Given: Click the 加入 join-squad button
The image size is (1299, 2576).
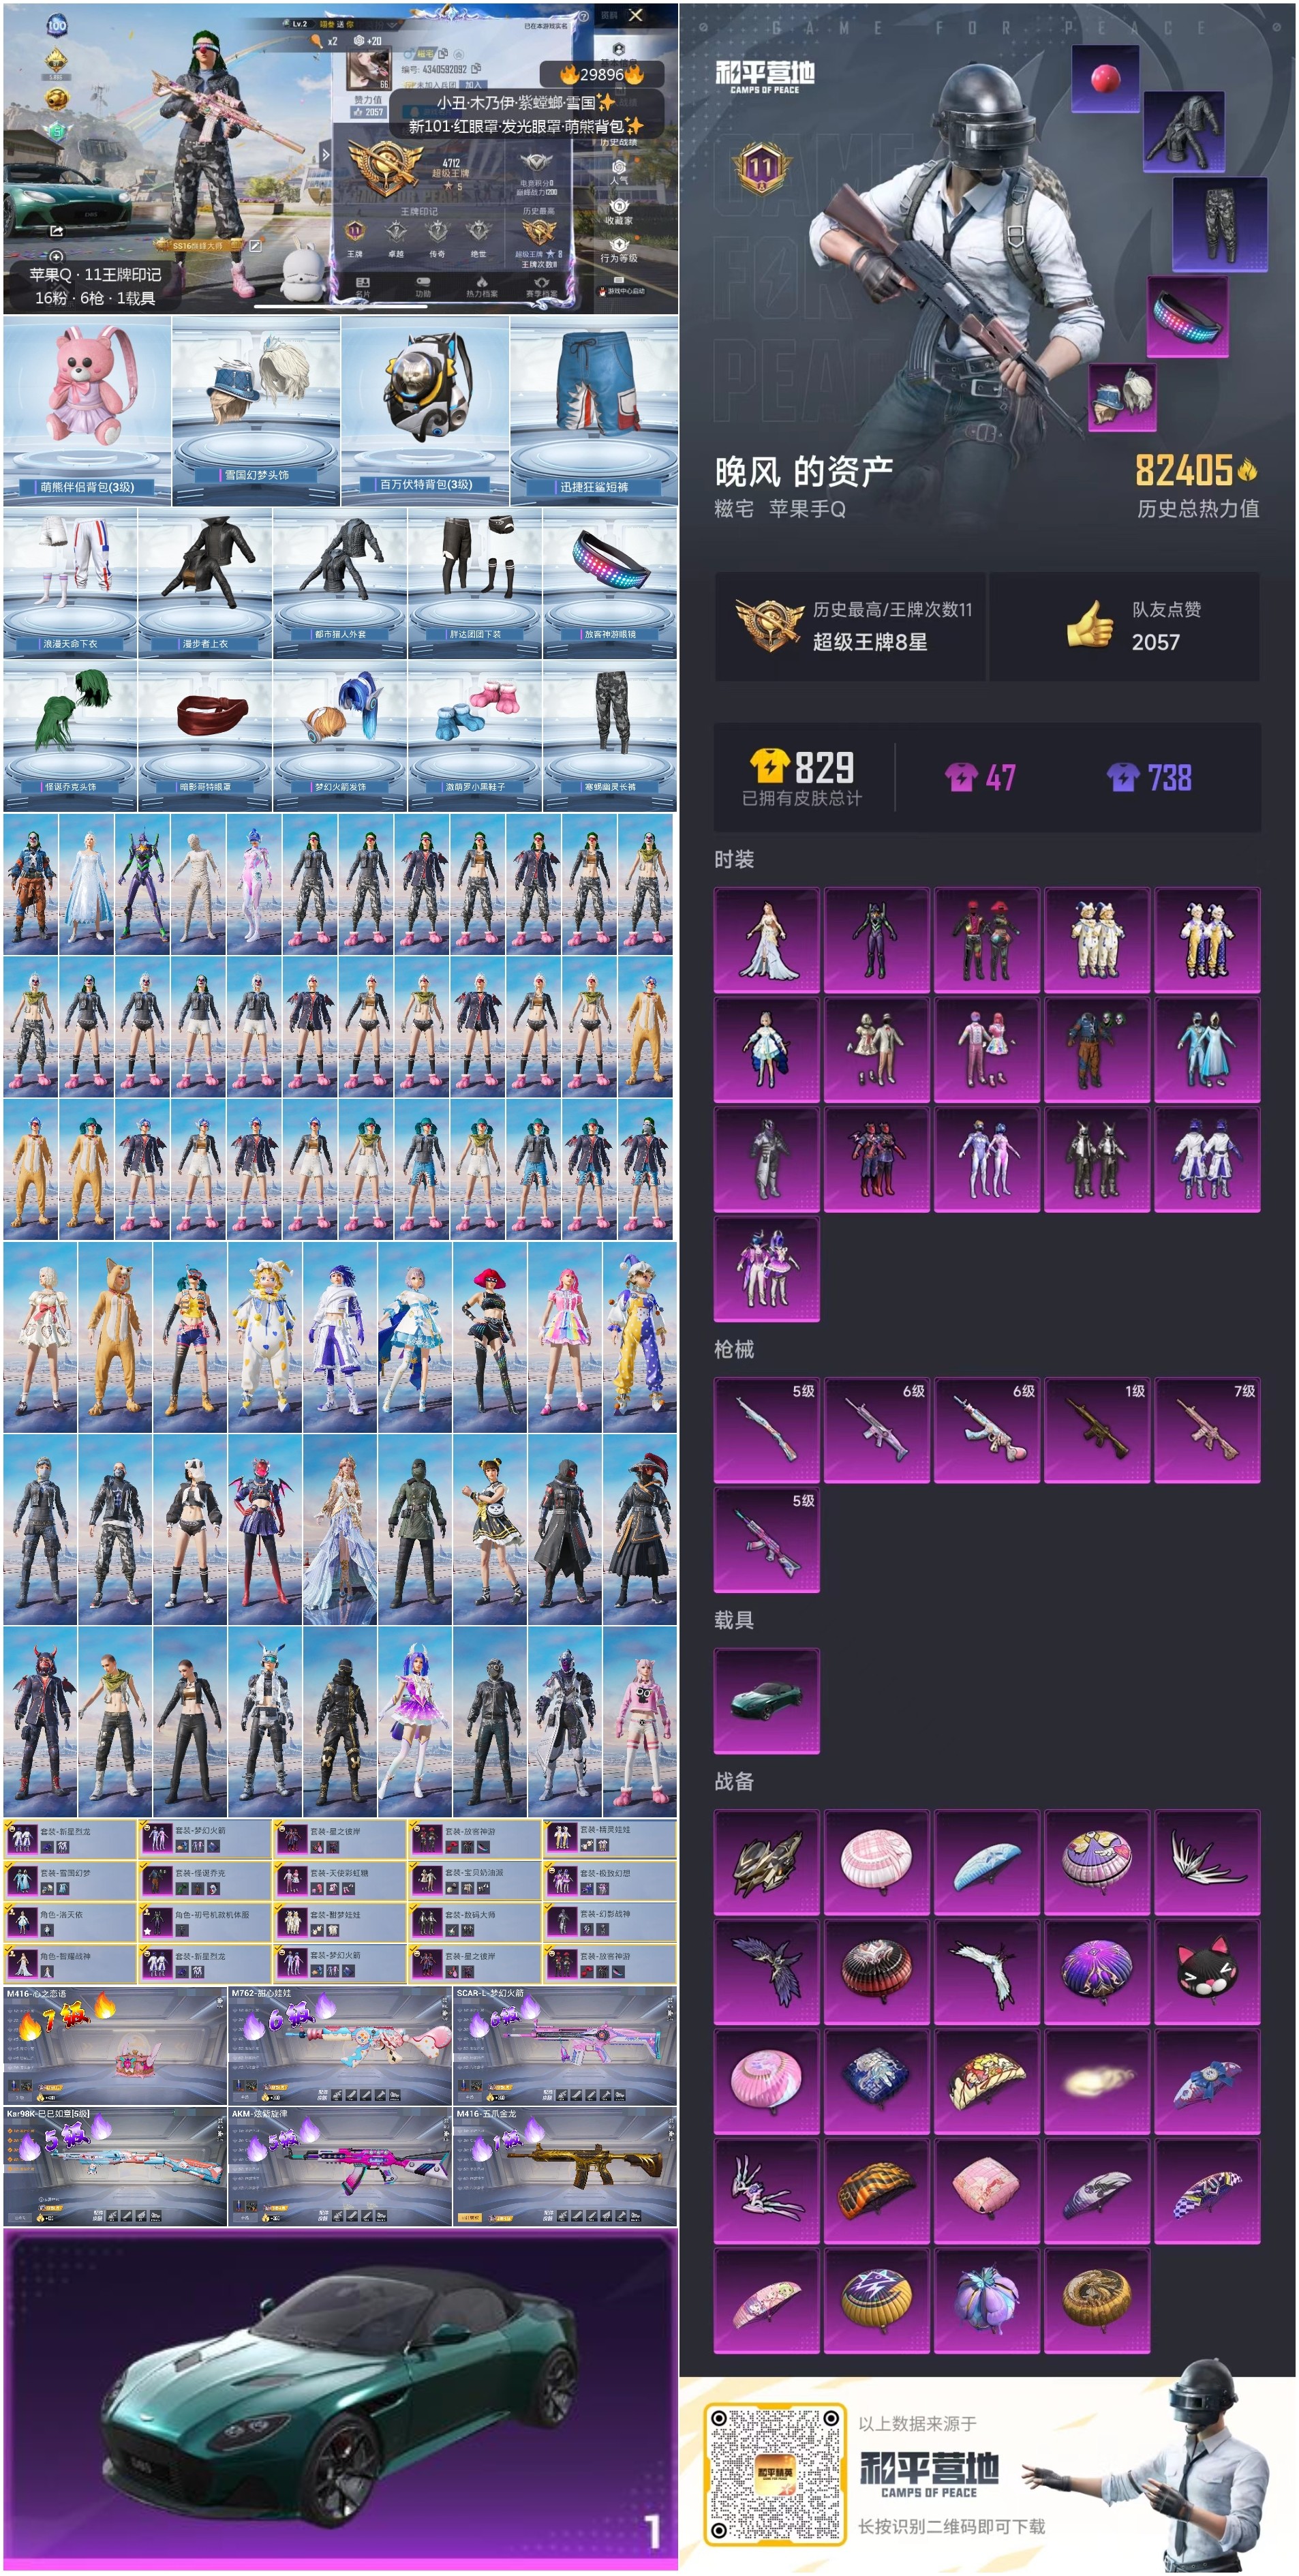Looking at the screenshot, I should 473,85.
